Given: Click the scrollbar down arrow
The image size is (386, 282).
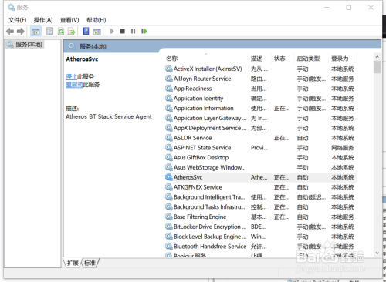Looking at the screenshot, I should 378,253.
